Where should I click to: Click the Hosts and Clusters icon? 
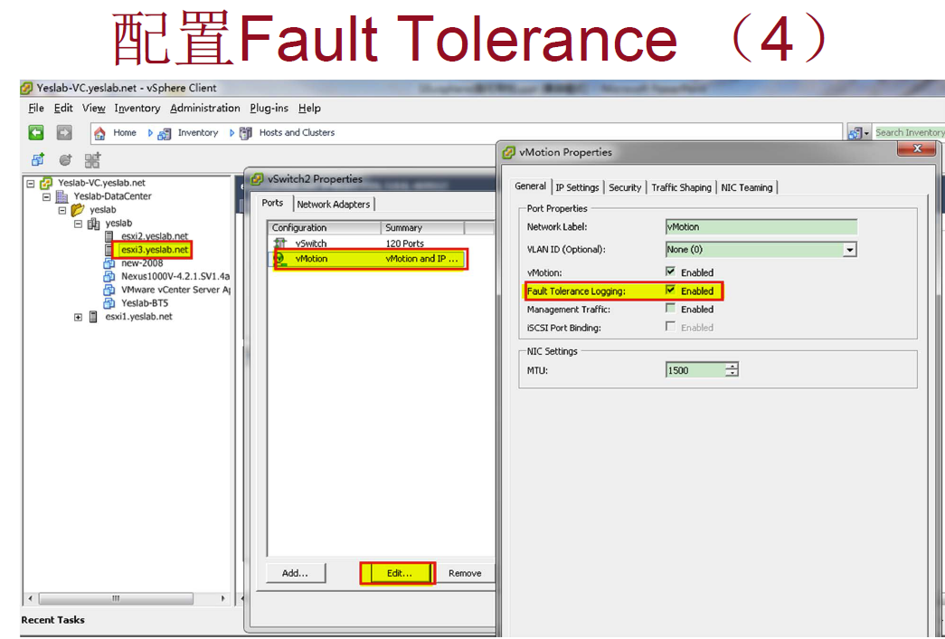[245, 133]
